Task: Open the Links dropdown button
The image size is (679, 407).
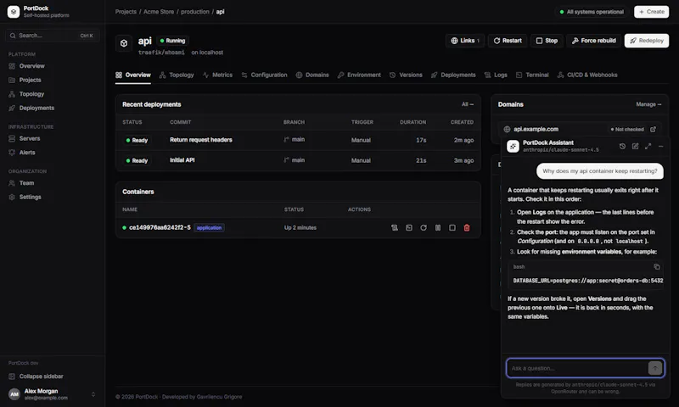Action: pyautogui.click(x=465, y=41)
